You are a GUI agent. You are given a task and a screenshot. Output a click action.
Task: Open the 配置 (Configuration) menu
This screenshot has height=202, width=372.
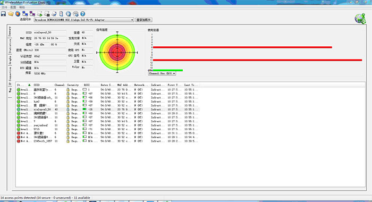[13, 7]
